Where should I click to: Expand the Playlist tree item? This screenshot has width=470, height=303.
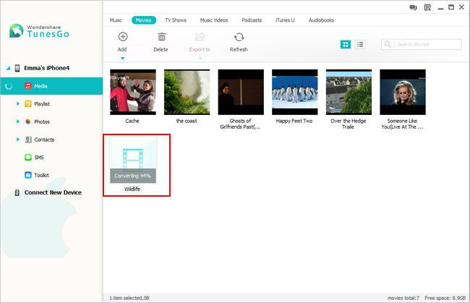click(17, 104)
